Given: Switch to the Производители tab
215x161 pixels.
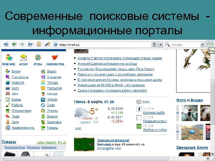Looking at the screenshot, I should [x=15, y=147].
